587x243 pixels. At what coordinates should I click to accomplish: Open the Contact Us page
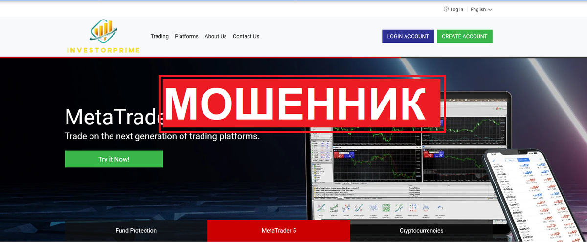pos(246,36)
